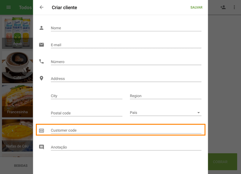The height and width of the screenshot is (174, 241).
Task: Select the Café product thumbnail
Action: point(17,67)
